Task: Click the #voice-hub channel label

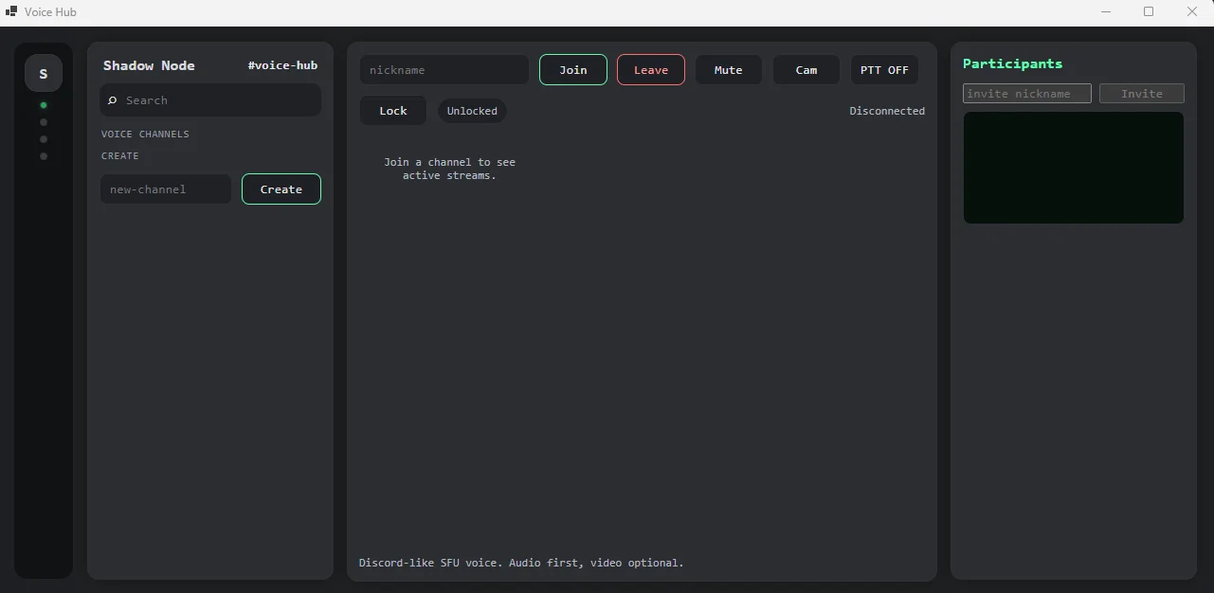Action: [282, 65]
